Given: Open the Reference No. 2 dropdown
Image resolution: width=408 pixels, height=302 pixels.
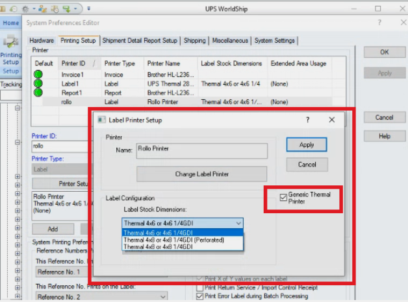Looking at the screenshot, I should pos(101,297).
